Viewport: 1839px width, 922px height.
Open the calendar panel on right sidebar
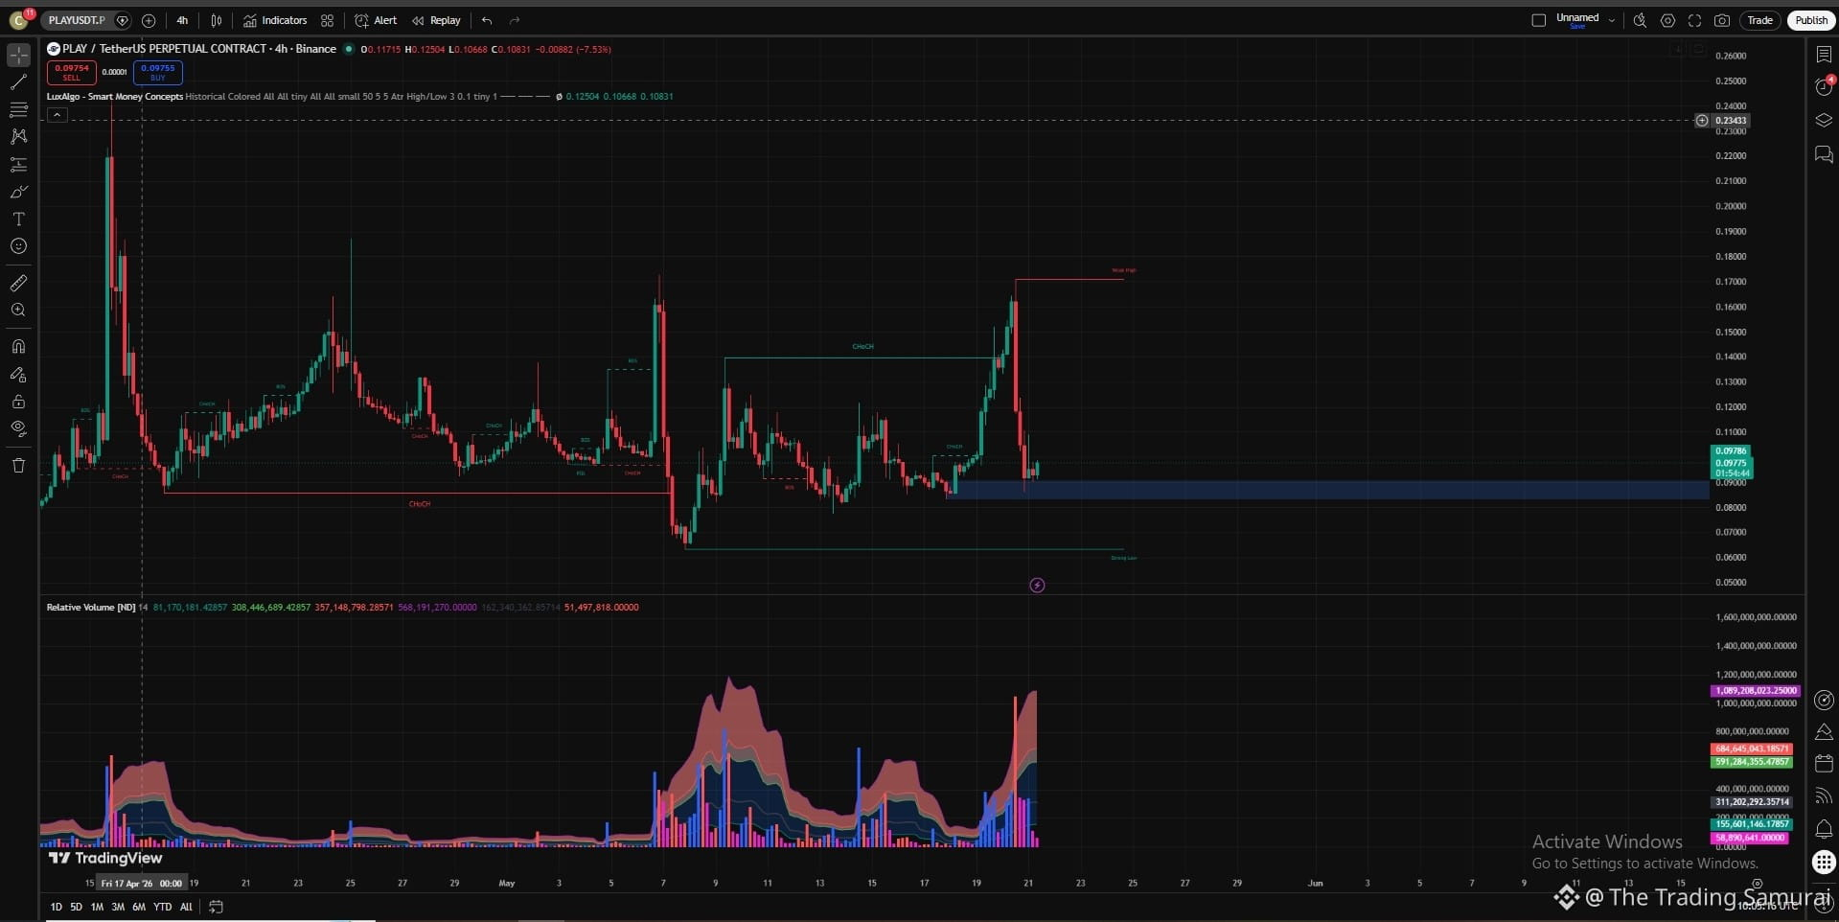coord(1824,764)
